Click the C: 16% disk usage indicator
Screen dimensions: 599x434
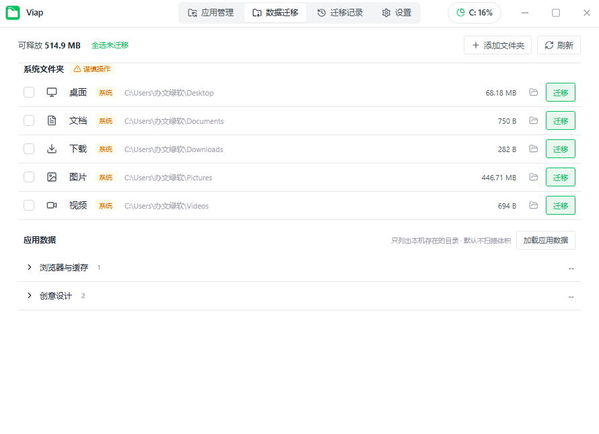click(474, 13)
